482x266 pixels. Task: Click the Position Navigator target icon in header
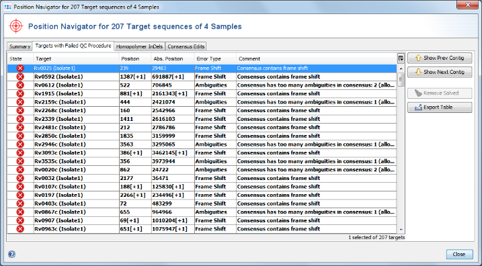[x=16, y=26]
